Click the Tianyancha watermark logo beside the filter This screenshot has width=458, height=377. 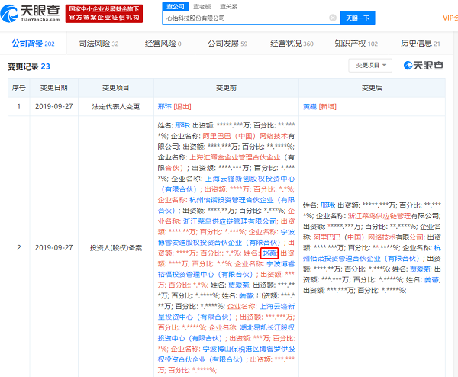coord(424,66)
